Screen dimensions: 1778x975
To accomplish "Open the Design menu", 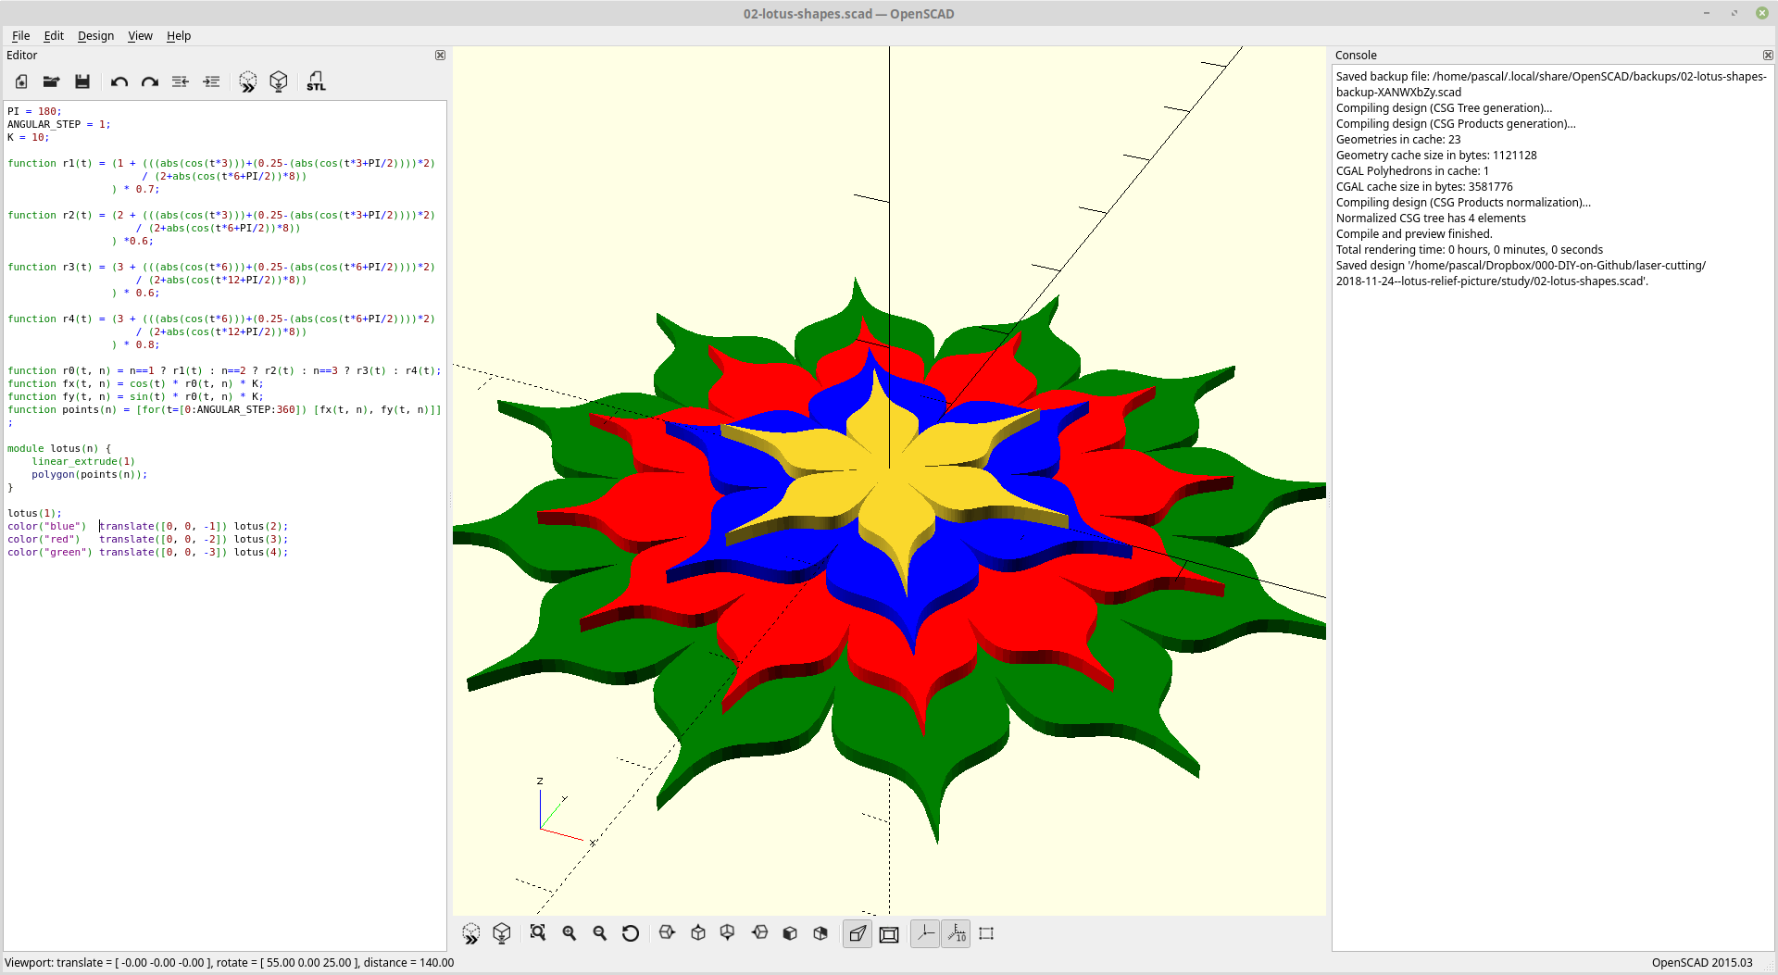I will tap(95, 36).
